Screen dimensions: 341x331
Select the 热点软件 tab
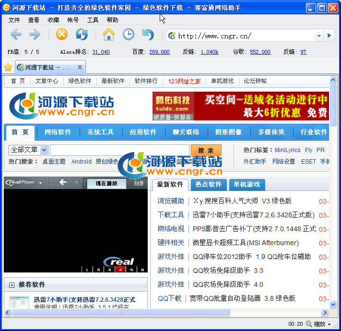pos(208,184)
